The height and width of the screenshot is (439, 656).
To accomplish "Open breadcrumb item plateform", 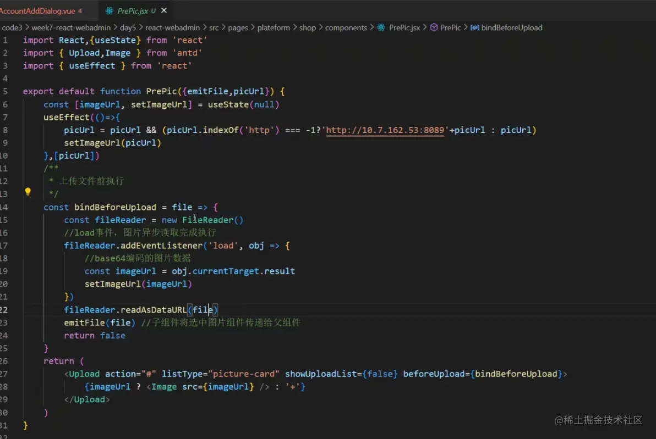I will [274, 27].
